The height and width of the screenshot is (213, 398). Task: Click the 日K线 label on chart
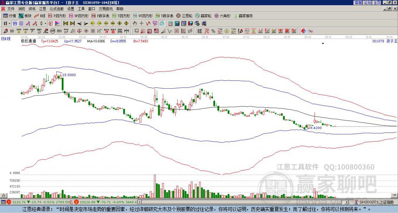pyautogui.click(x=6, y=39)
